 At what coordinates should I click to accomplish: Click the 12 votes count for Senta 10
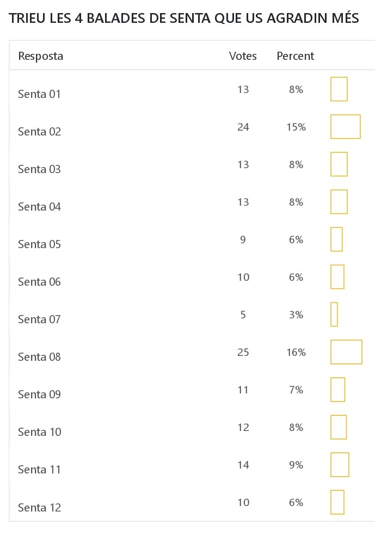tap(243, 428)
